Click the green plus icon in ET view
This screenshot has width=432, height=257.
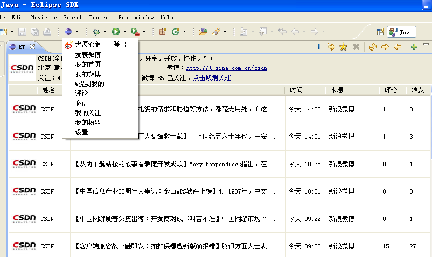[x=414, y=47]
